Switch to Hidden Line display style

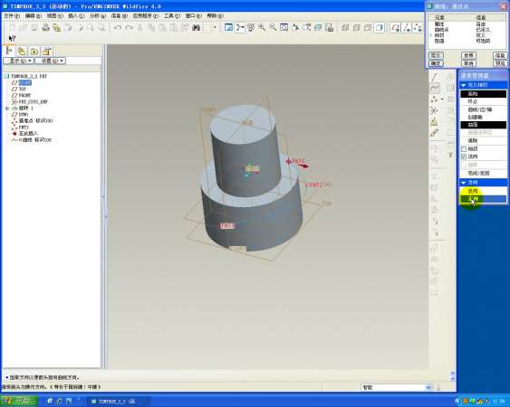tap(357, 28)
